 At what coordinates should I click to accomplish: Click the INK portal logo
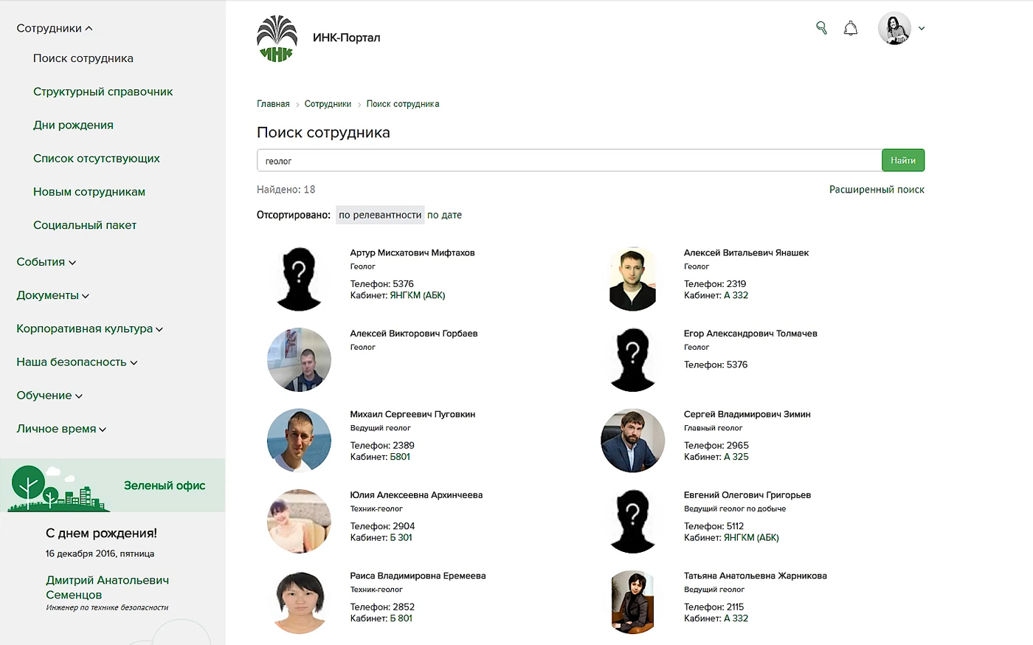click(x=277, y=38)
